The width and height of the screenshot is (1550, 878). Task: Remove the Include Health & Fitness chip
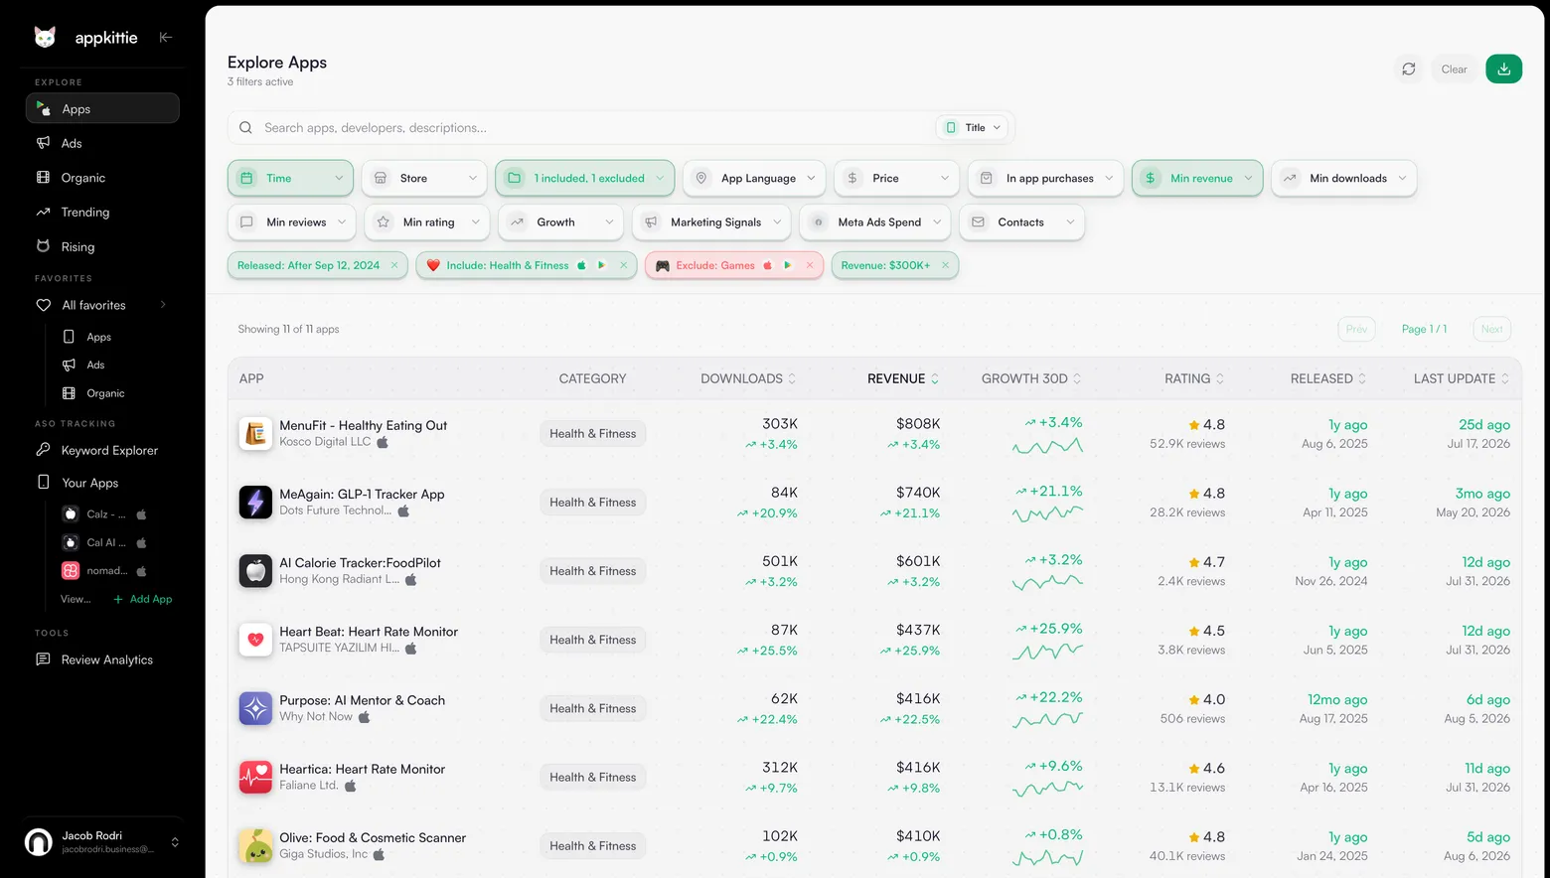pos(623,265)
